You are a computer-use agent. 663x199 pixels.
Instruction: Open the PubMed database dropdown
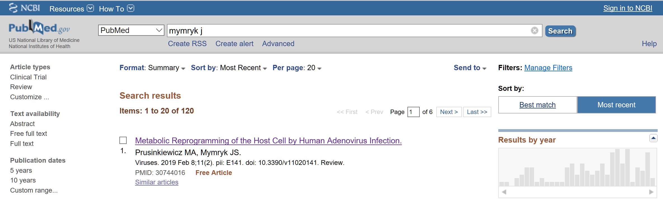point(131,30)
